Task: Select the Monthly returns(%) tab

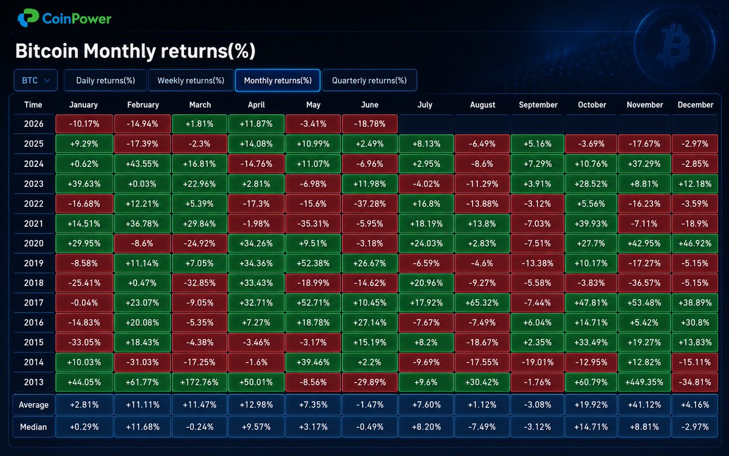Action: tap(278, 80)
